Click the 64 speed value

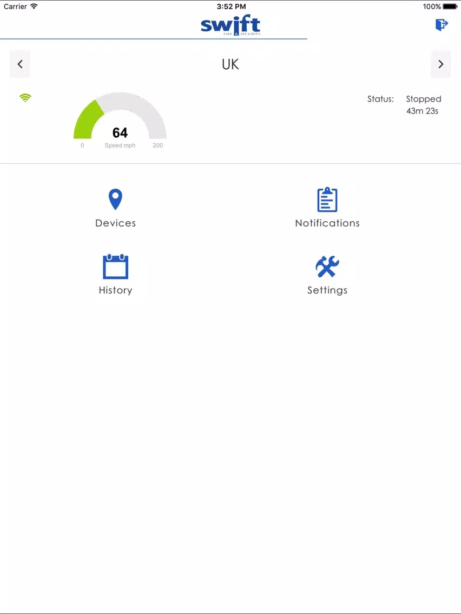point(120,133)
